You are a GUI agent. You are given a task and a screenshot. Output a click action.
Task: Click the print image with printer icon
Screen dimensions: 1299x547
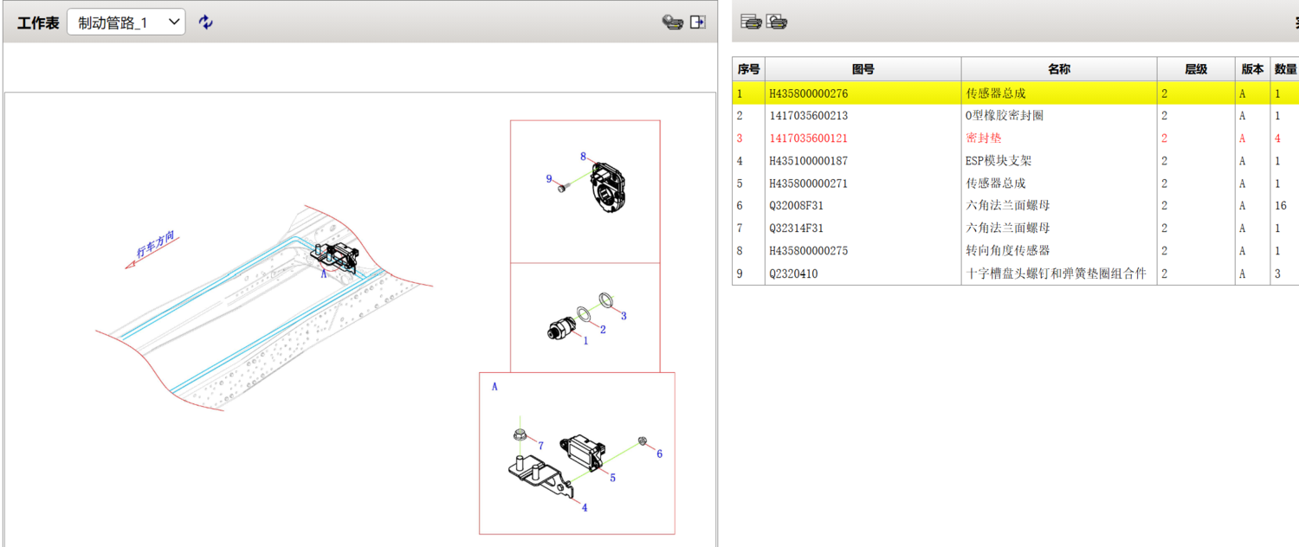pyautogui.click(x=777, y=23)
